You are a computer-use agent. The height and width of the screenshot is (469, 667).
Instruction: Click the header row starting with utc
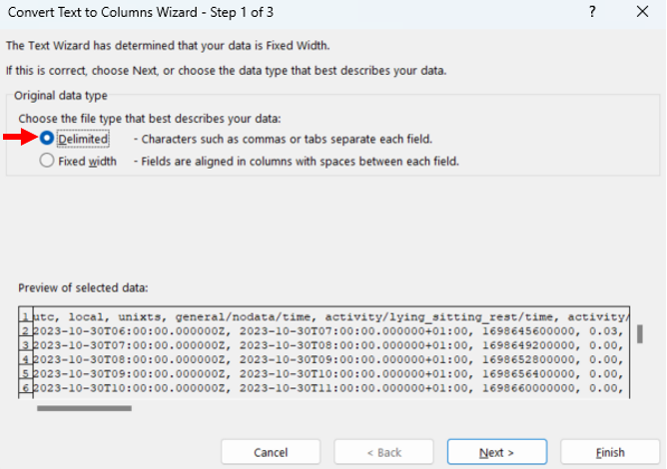(x=320, y=316)
